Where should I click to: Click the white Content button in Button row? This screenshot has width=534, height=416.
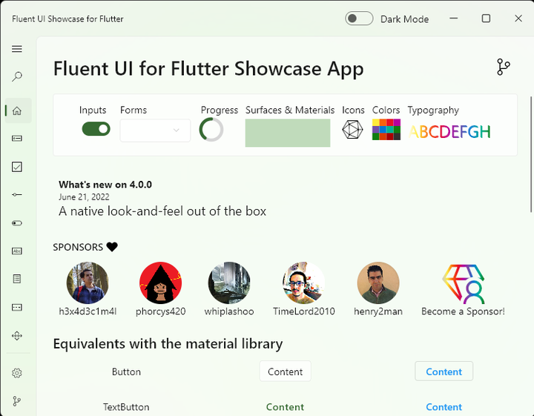click(x=285, y=372)
